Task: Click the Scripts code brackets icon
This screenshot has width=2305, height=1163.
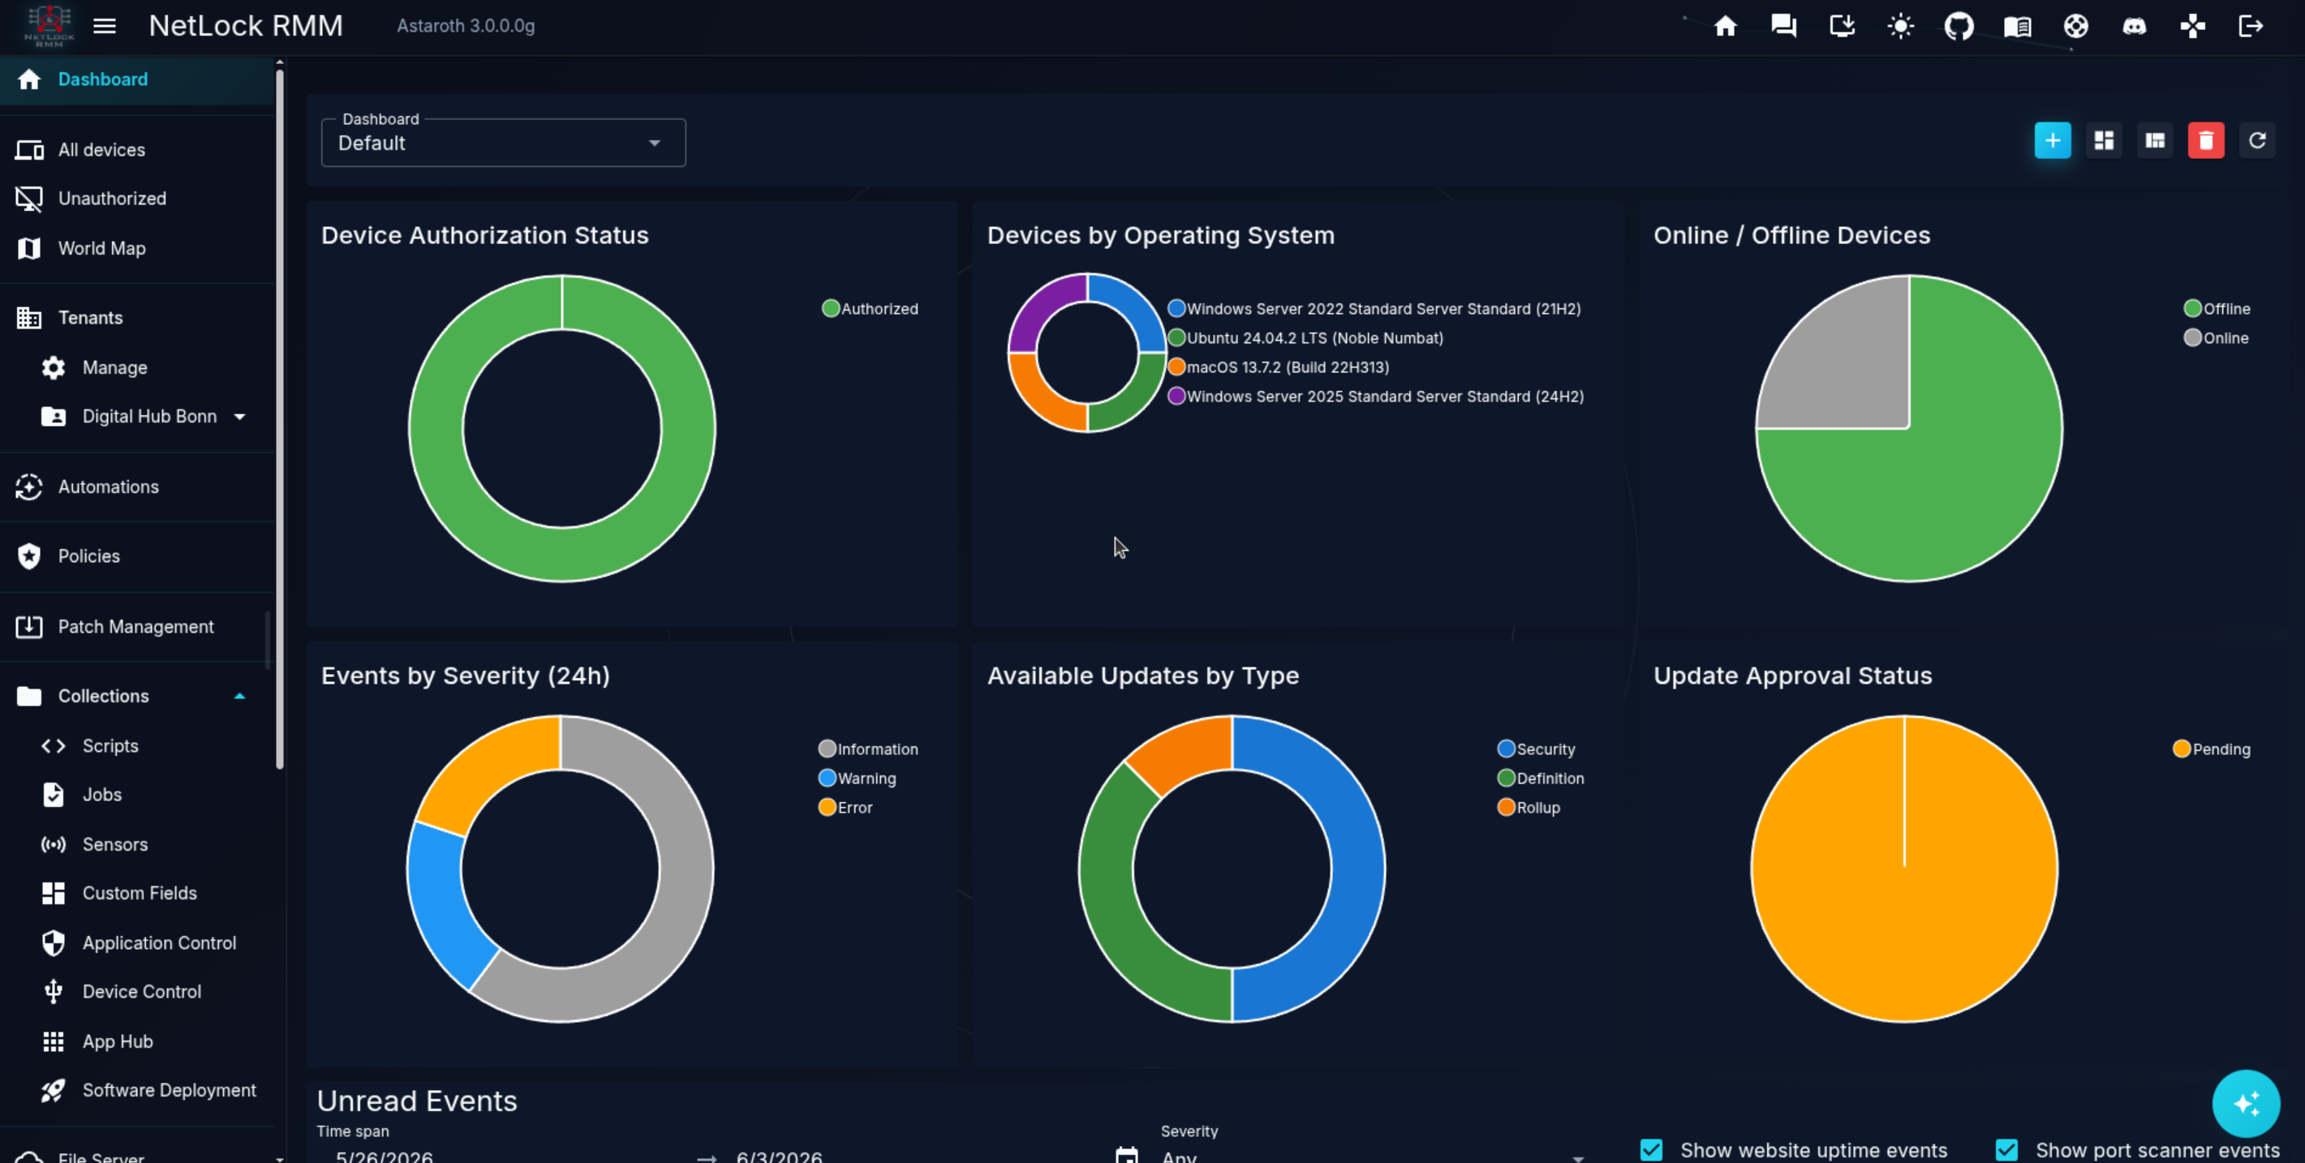Action: 54,745
